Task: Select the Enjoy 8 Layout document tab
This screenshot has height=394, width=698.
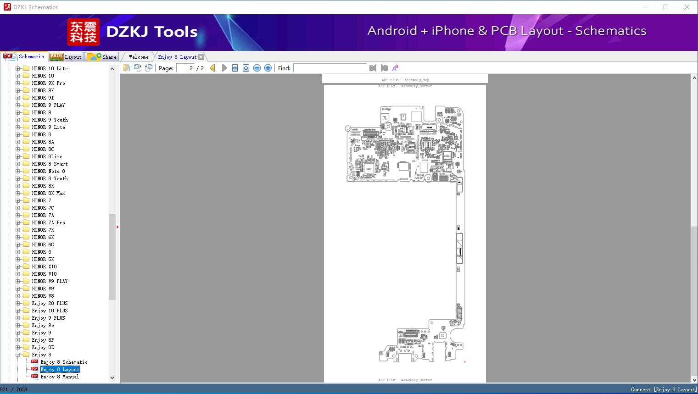Action: pyautogui.click(x=177, y=57)
